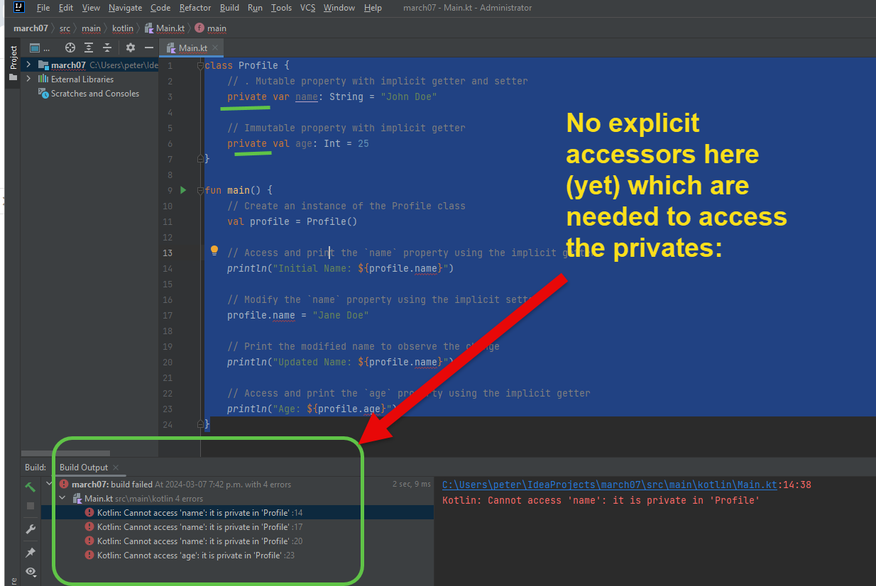The image size is (876, 586).
Task: Select error 'name' is private at line :14
Action: pos(236,512)
